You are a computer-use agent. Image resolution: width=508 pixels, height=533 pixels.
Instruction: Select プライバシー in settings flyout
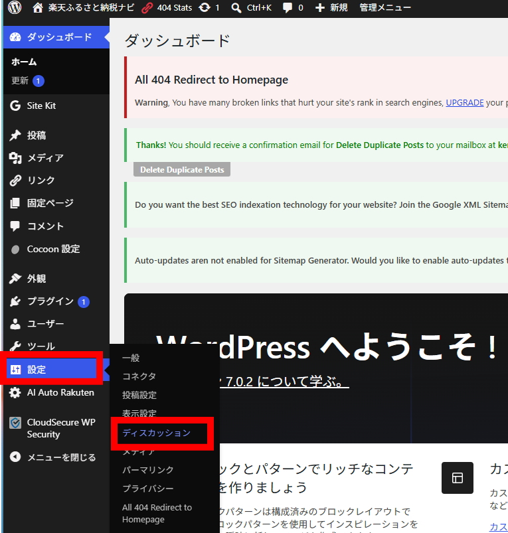tap(148, 489)
